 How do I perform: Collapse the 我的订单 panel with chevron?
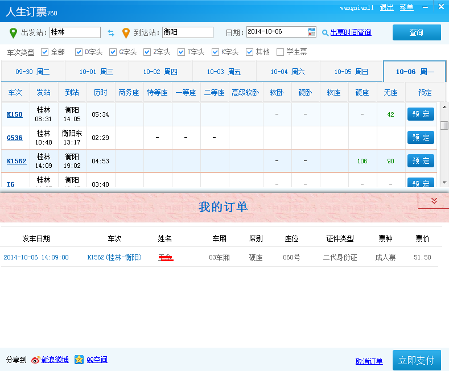[434, 201]
